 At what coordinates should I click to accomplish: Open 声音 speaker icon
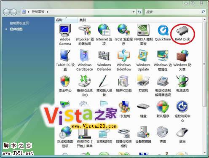point(163,132)
